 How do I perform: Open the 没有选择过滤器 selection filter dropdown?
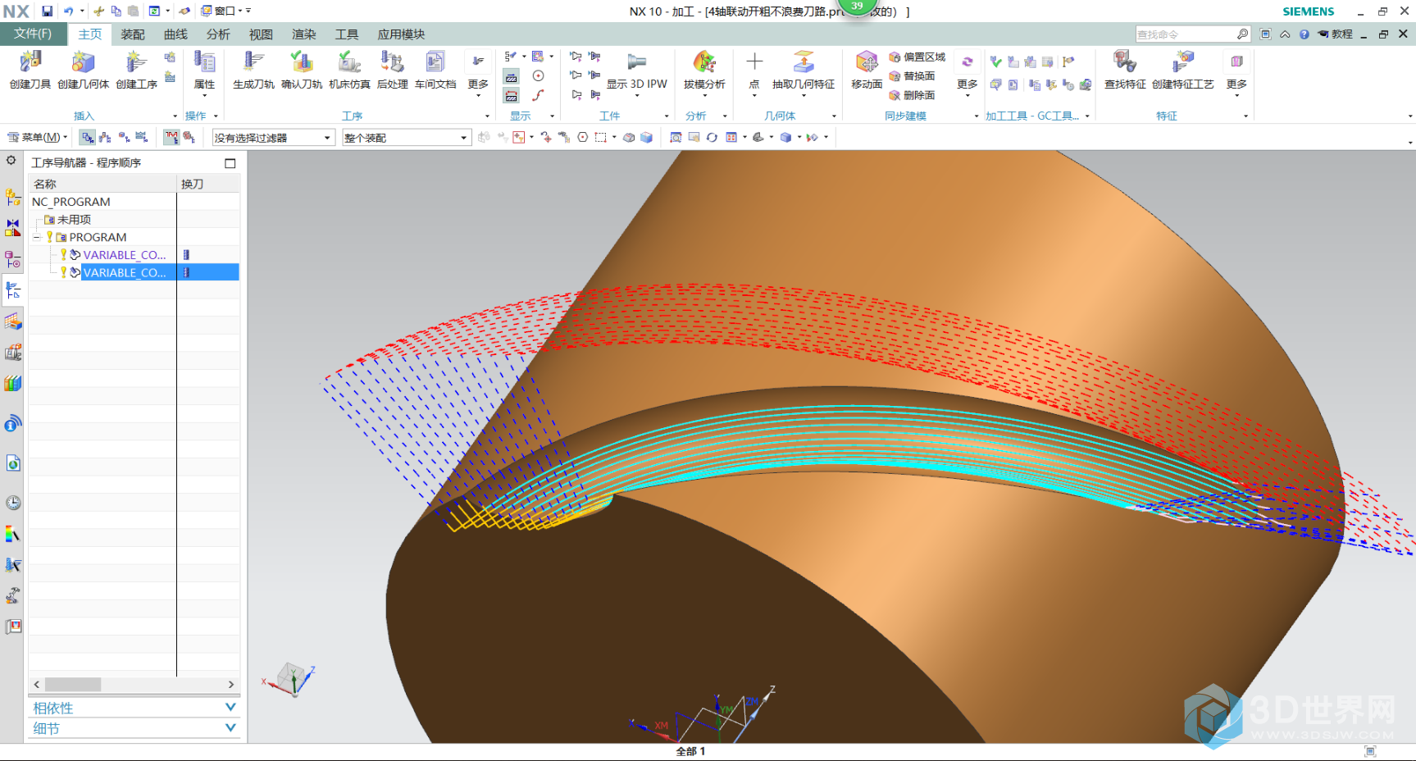[x=272, y=138]
